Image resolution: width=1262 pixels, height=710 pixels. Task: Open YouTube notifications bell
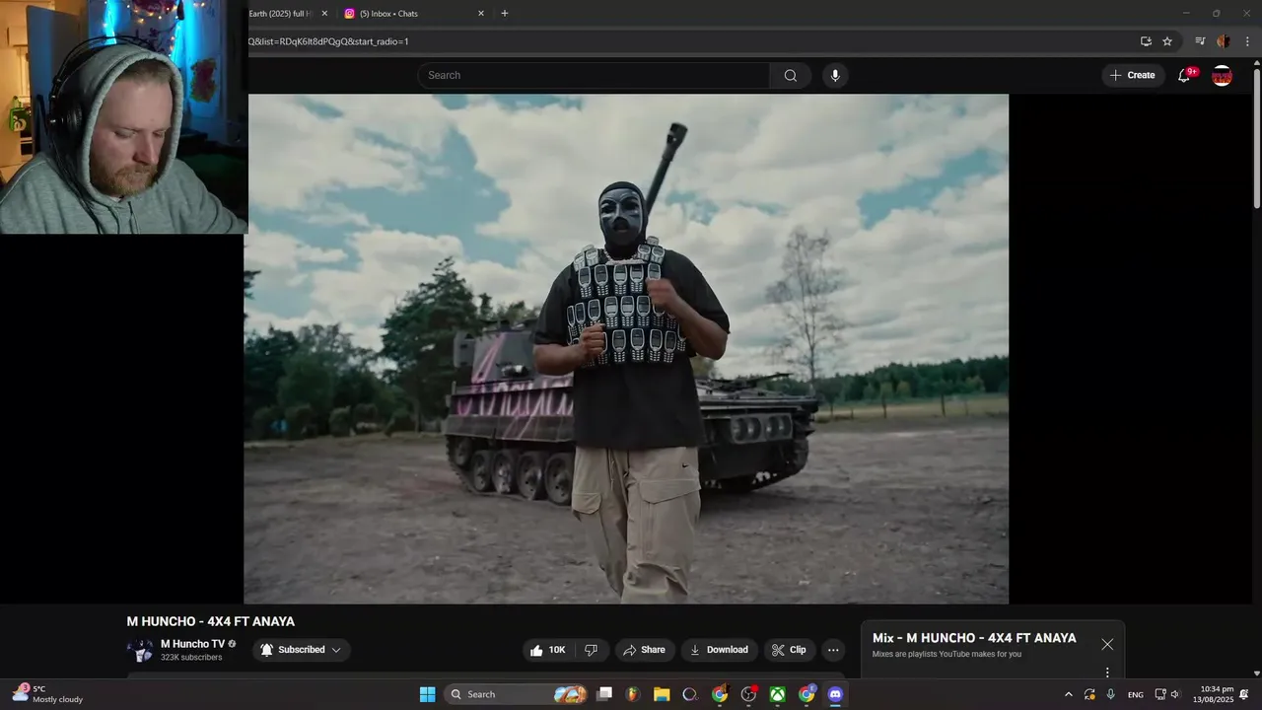(1184, 76)
